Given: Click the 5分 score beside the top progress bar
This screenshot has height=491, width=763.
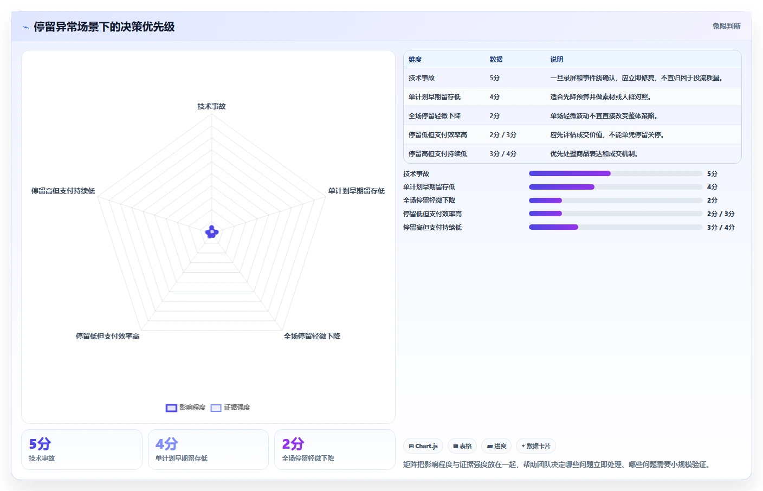Looking at the screenshot, I should tap(712, 173).
